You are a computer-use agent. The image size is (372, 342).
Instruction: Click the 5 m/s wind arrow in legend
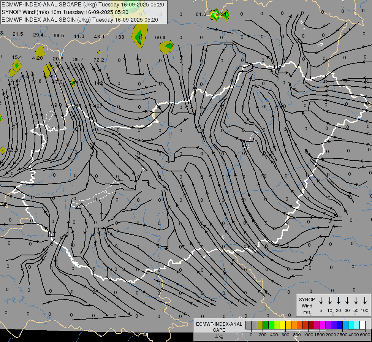(x=321, y=301)
